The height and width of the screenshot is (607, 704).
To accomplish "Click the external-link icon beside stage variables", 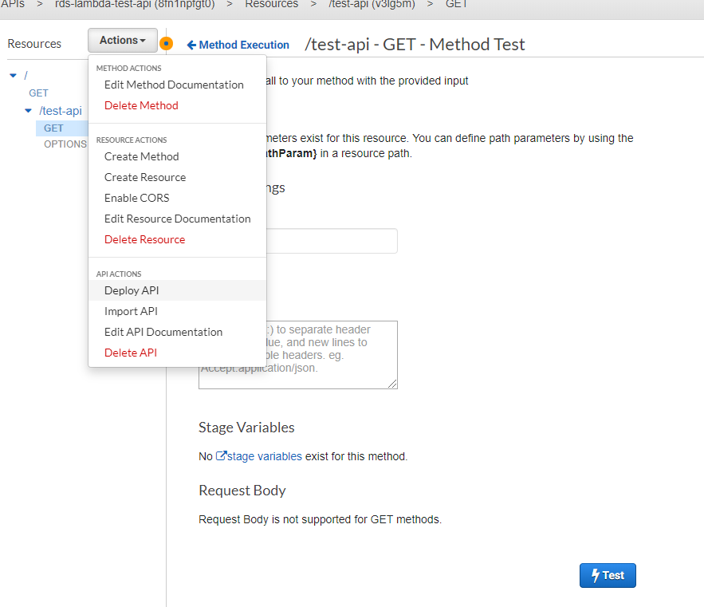I will tap(221, 456).
